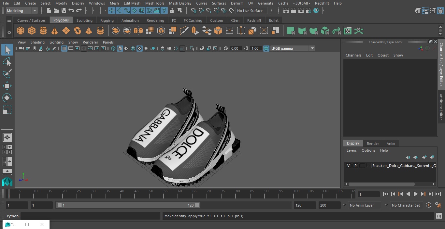Open render settings clapboard with gear
Image resolution: width=445 pixels, height=229 pixels.
tap(309, 11)
